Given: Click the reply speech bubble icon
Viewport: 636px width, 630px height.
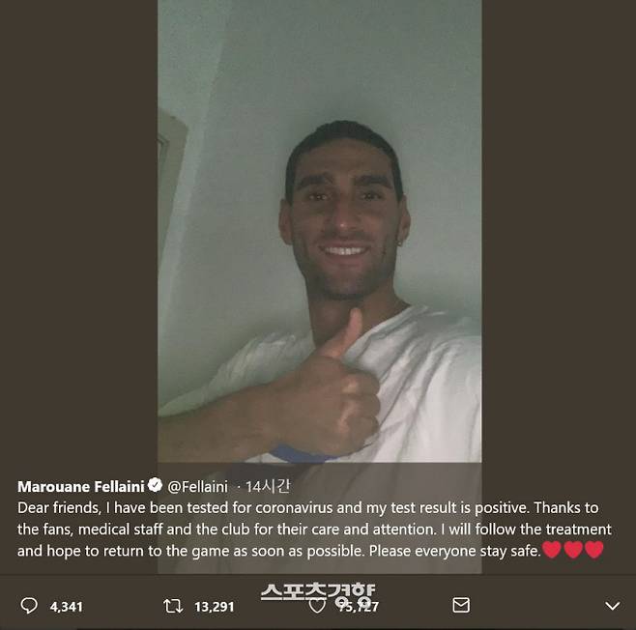Looking at the screenshot, I should [29, 606].
